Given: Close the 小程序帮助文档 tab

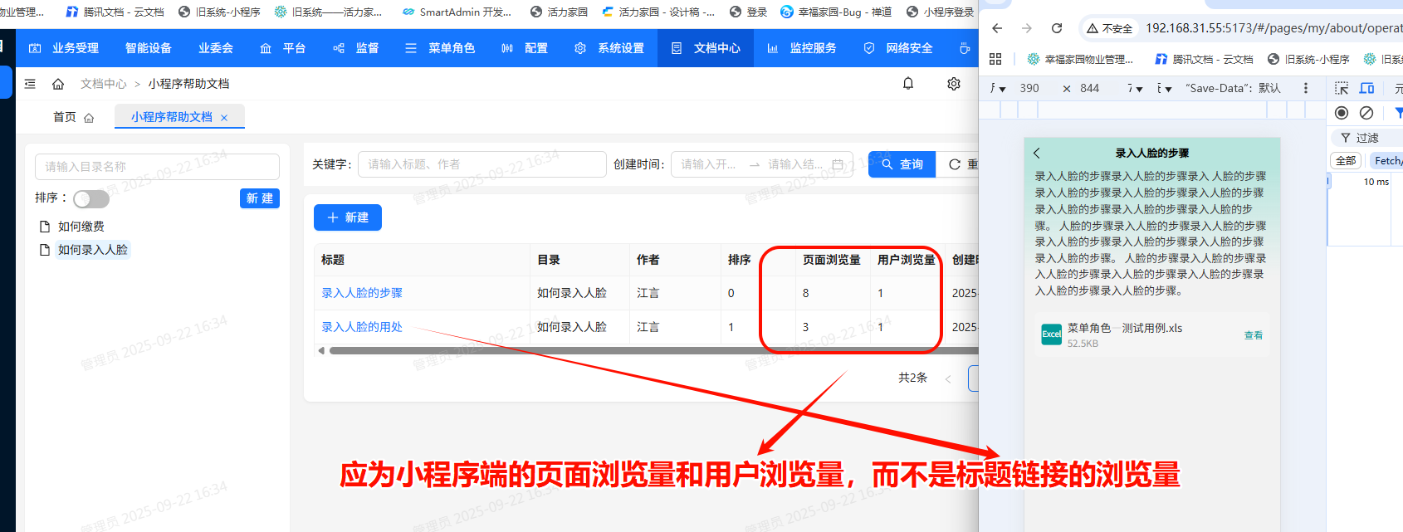Looking at the screenshot, I should pos(224,118).
